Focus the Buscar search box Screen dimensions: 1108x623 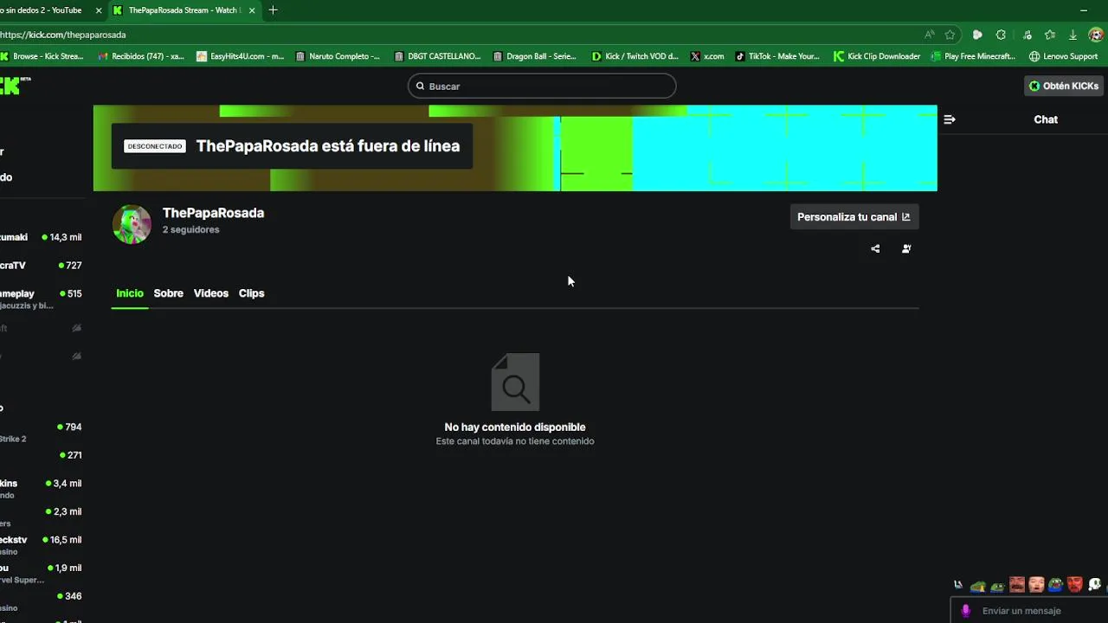(542, 87)
